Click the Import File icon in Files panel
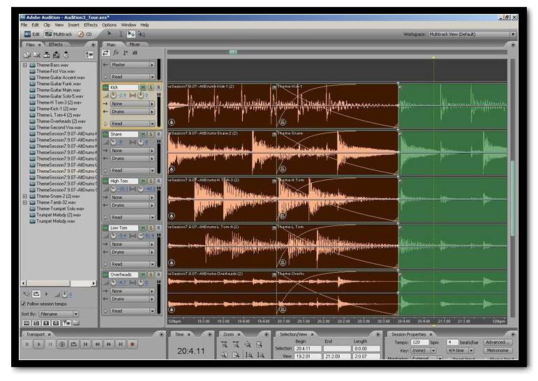This screenshot has width=538, height=381. tap(27, 55)
